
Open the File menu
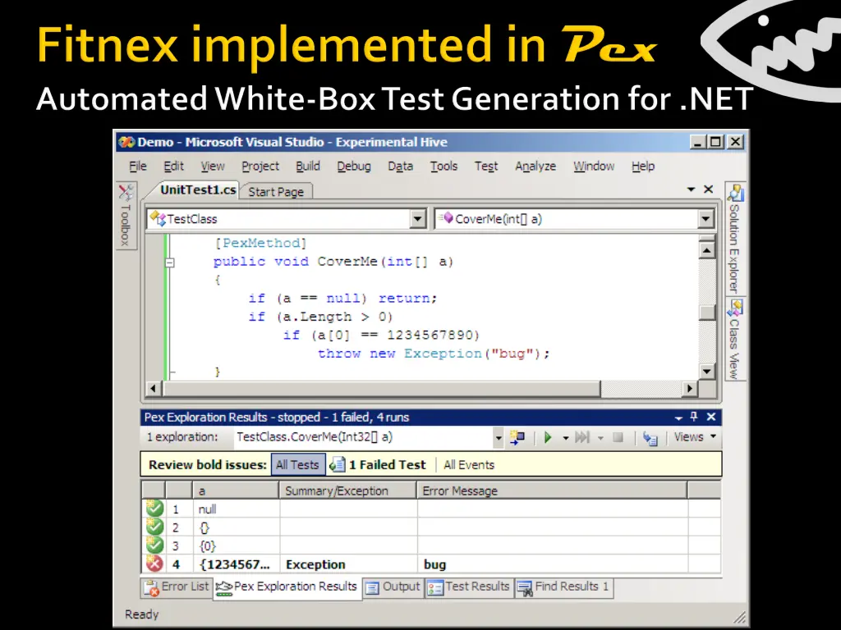[138, 166]
